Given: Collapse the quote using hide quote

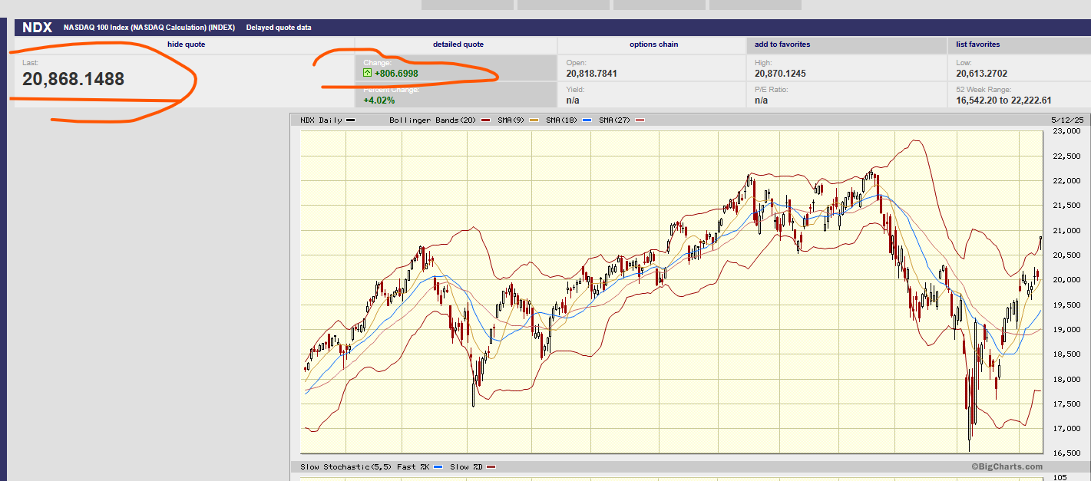Looking at the screenshot, I should point(186,44).
